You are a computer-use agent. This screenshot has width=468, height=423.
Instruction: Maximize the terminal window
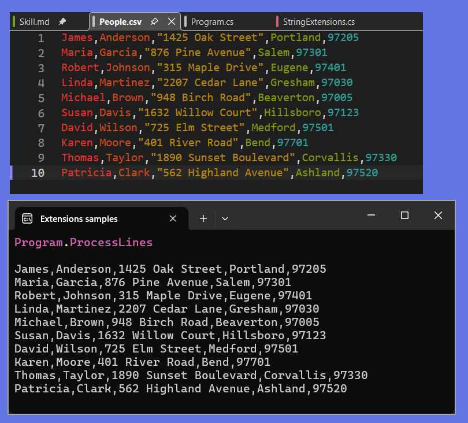point(404,215)
